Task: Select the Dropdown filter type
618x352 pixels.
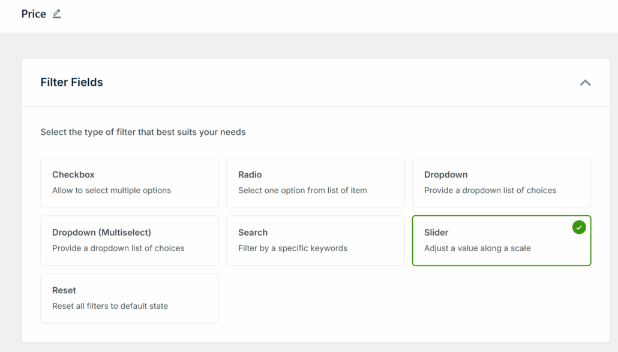Action: click(x=502, y=182)
